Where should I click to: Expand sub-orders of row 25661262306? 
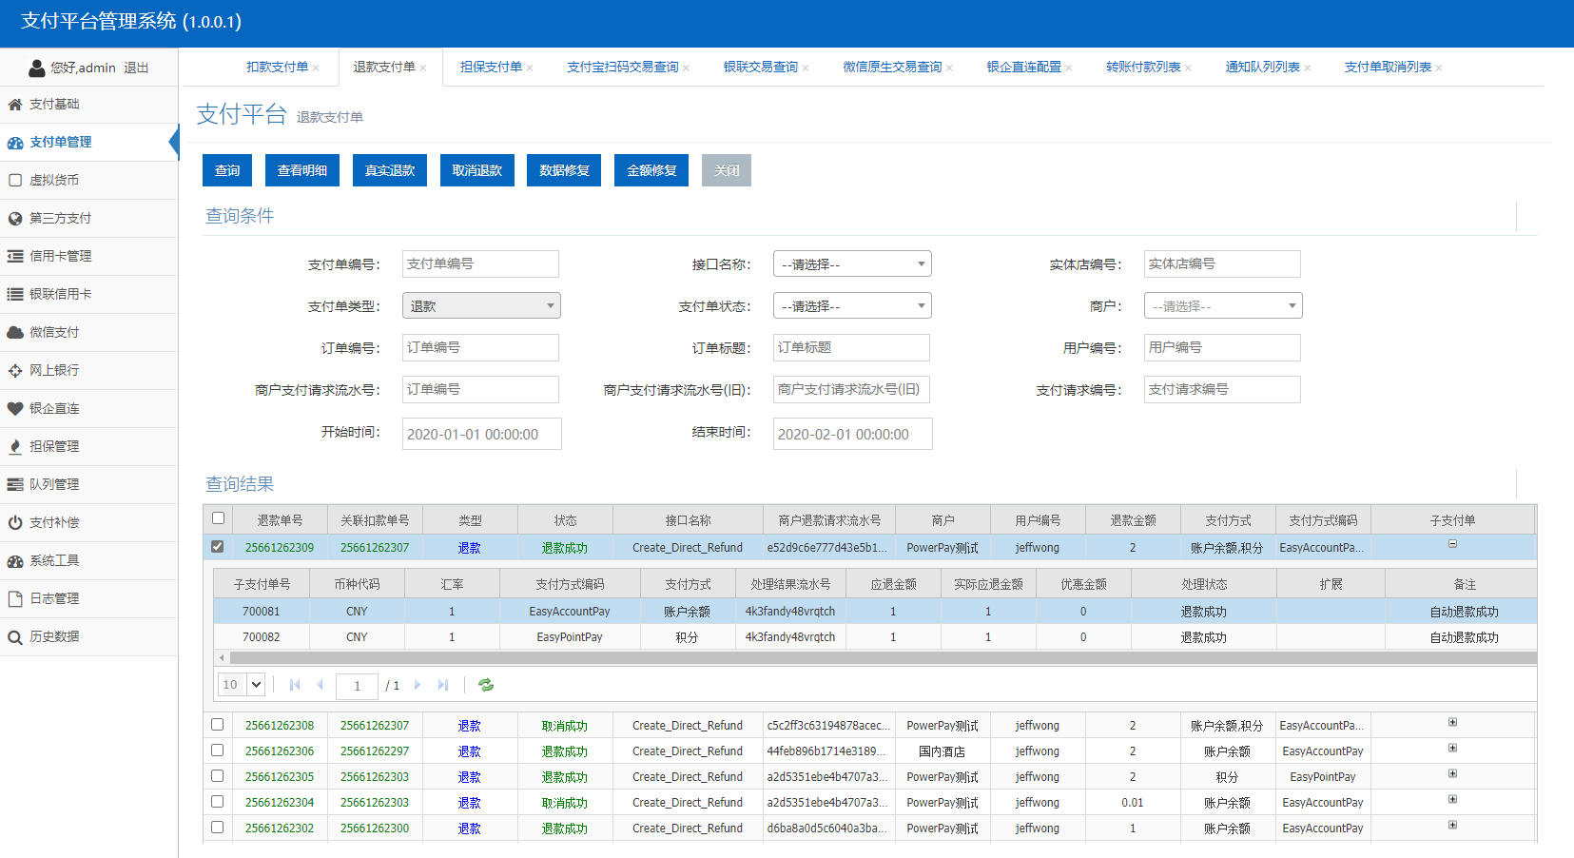(1452, 748)
